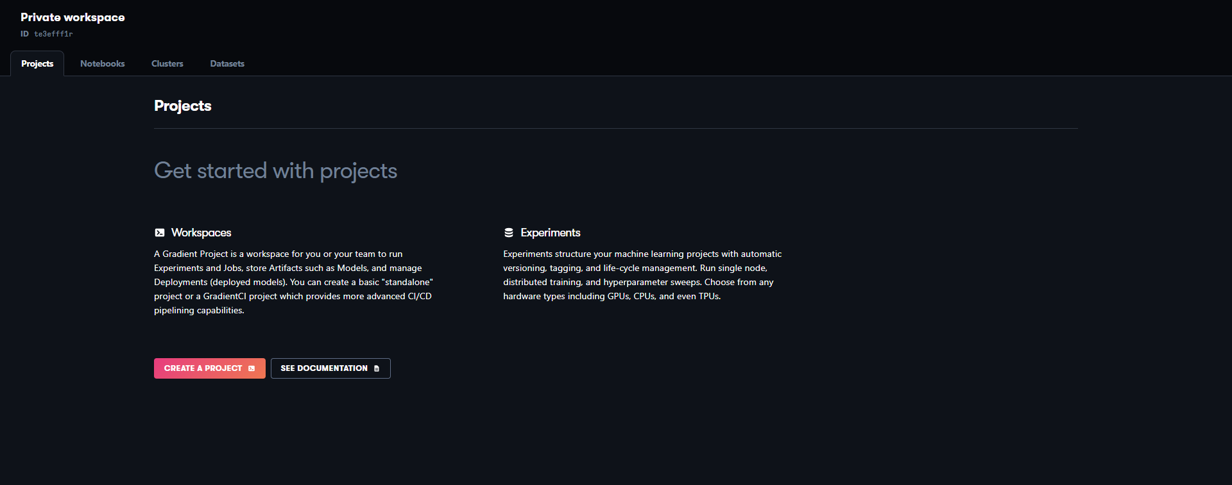The height and width of the screenshot is (485, 1232).
Task: Click the Private workspace title
Action: [73, 17]
